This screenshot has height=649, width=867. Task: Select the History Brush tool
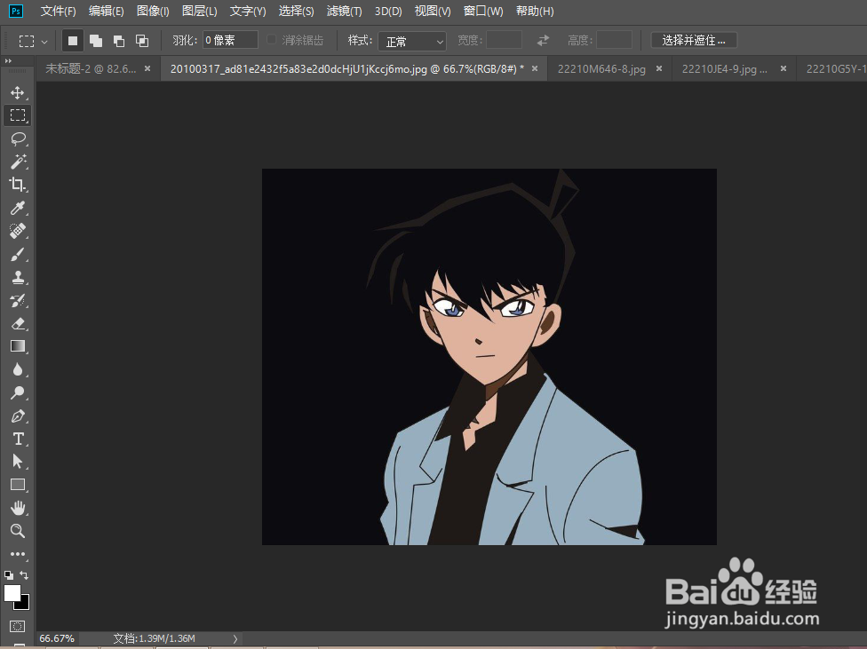(x=17, y=300)
